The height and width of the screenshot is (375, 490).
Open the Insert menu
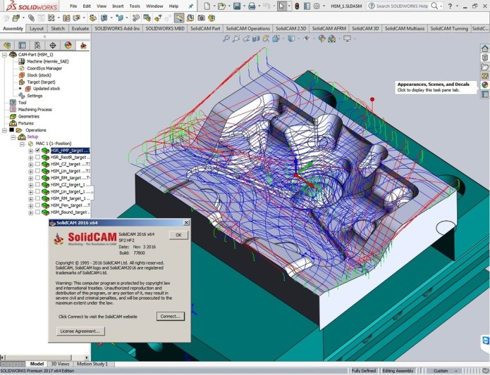(116, 6)
